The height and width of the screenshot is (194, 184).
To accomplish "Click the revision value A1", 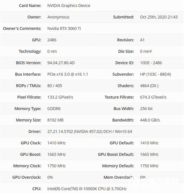I will point(142,40).
